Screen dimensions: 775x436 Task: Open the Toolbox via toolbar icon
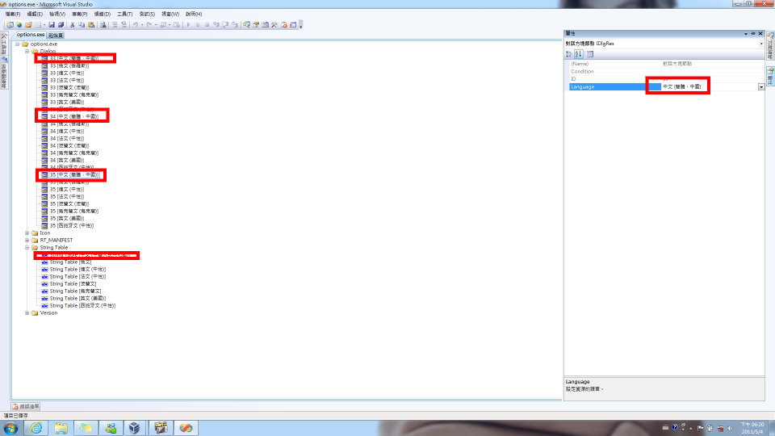pos(274,25)
